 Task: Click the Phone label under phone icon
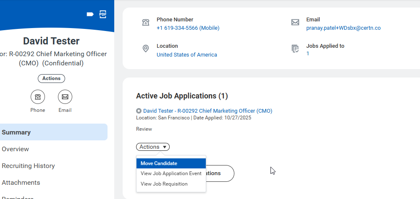tap(38, 110)
